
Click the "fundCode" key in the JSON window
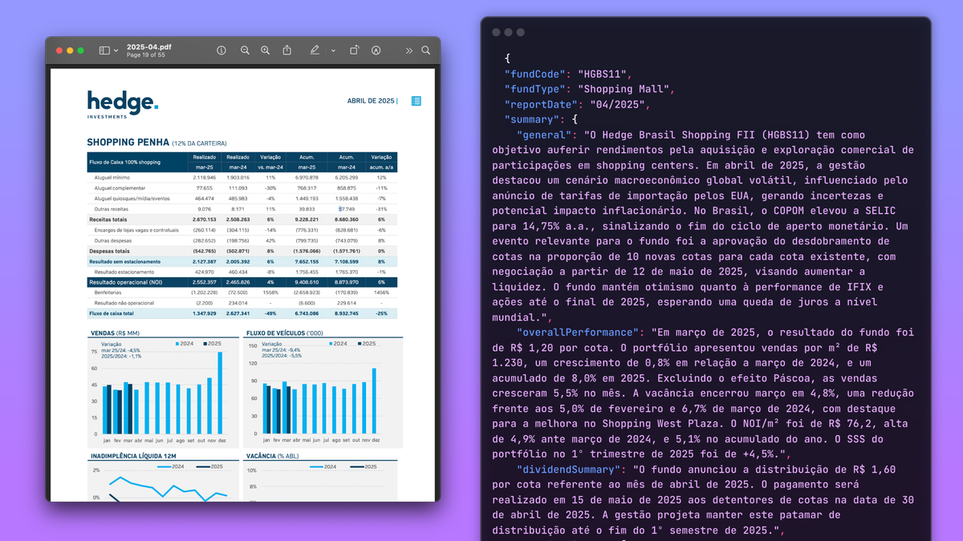pyautogui.click(x=535, y=74)
